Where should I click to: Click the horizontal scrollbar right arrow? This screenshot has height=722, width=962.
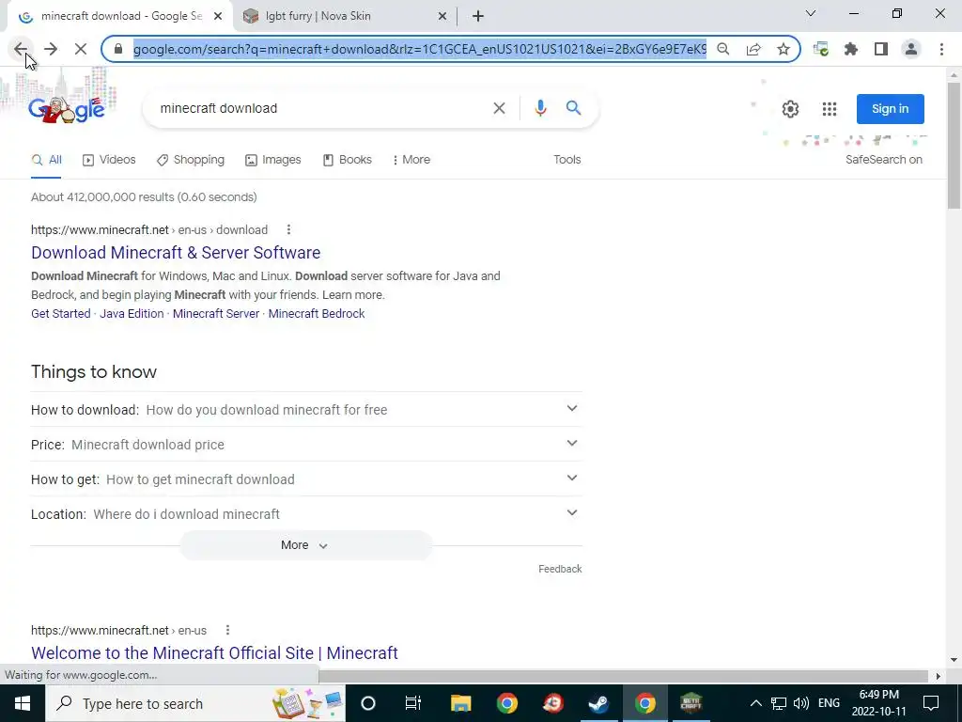click(938, 676)
